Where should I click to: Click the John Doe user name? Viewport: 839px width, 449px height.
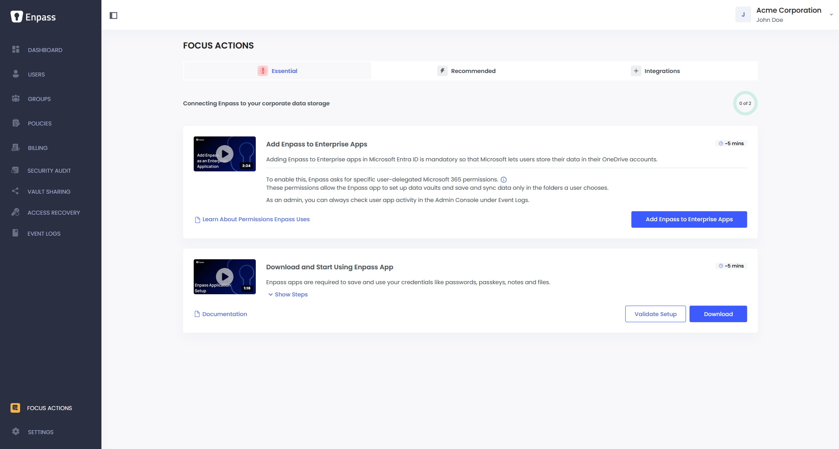tap(769, 20)
